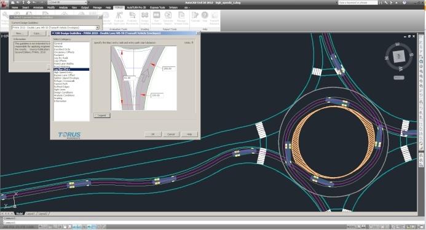Click the keyword search box in title bar
Viewport: 426px width, 230px height.
tap(358, 2)
